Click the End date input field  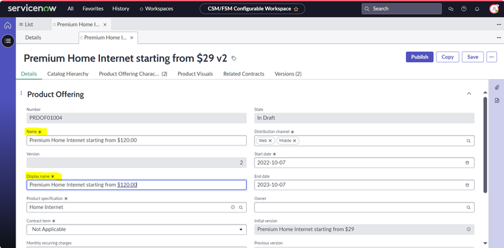(364, 185)
